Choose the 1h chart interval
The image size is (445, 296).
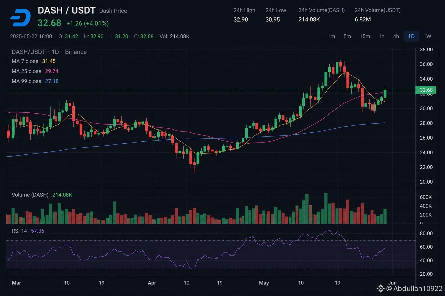pos(382,36)
